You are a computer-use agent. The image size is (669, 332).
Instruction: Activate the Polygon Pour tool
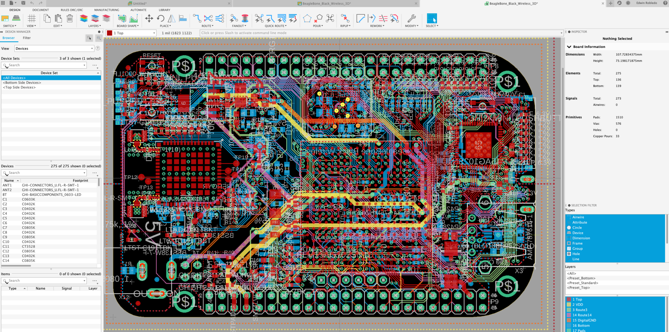[307, 19]
